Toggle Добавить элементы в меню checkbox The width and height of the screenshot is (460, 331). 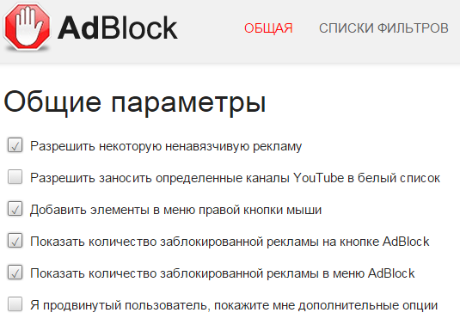[15, 209]
